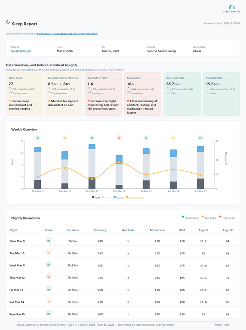Click facility name Sunrise Senior Living in header card
The height and width of the screenshot is (330, 246).
point(161,51)
